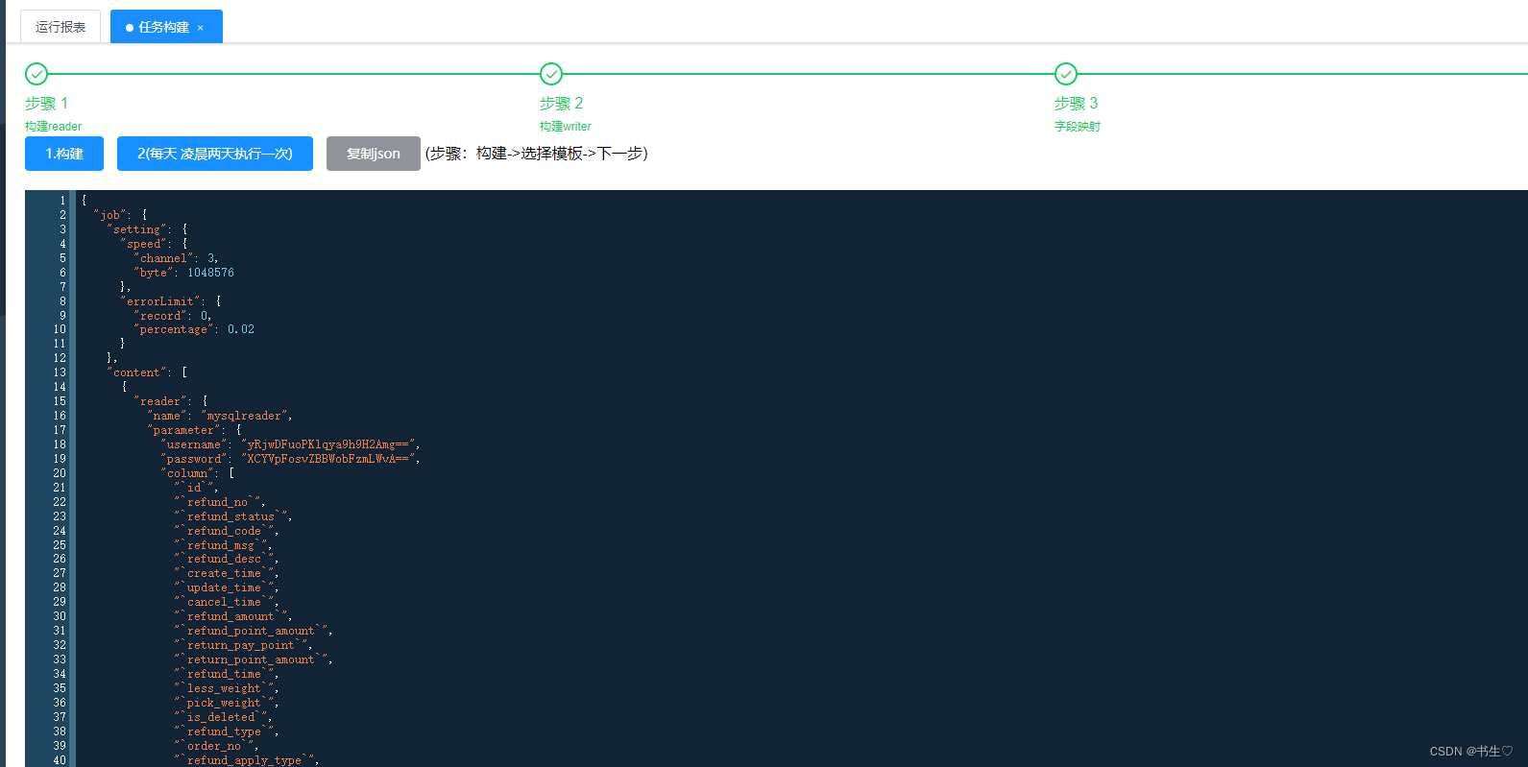Screen dimensions: 1528x767
Task: Click the 1.构建 button
Action: (x=64, y=154)
